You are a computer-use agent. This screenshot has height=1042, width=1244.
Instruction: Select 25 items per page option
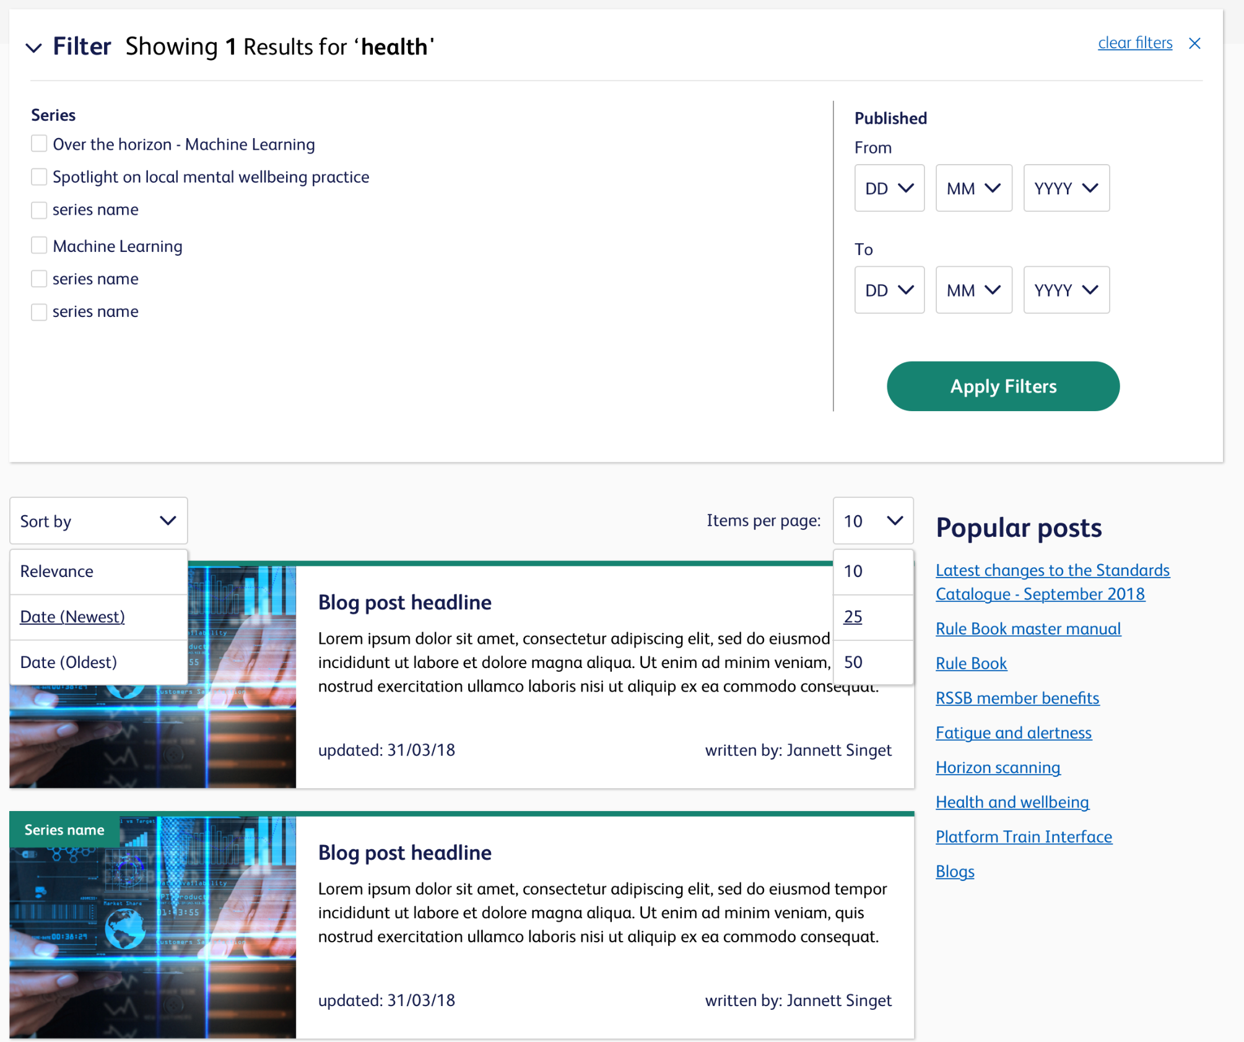tap(853, 617)
